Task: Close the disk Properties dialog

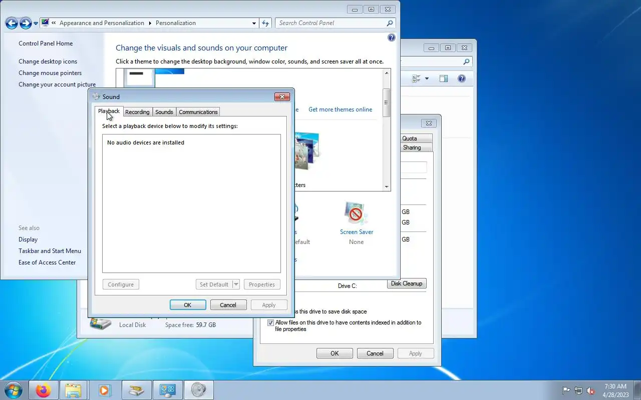Action: click(x=429, y=123)
